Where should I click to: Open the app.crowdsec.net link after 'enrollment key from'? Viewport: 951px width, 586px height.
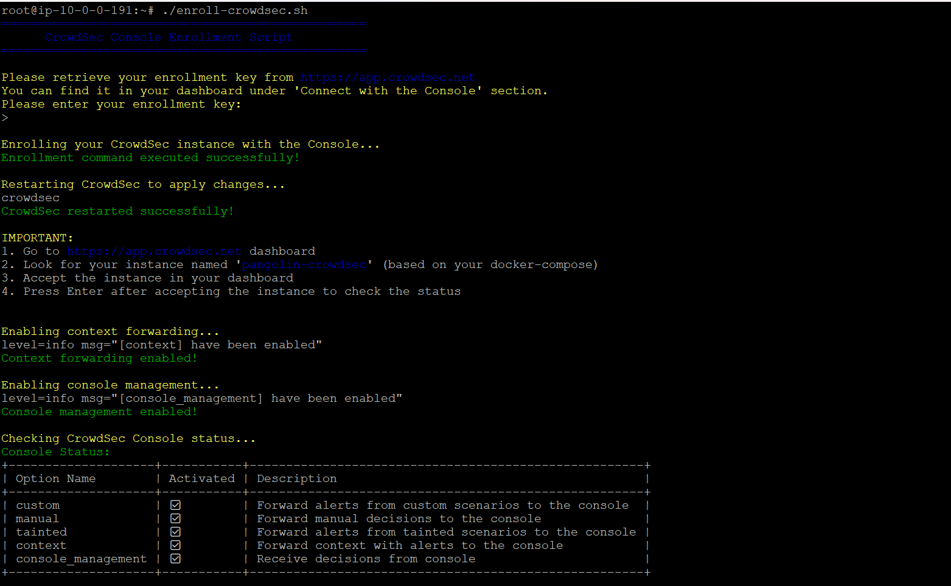click(388, 77)
